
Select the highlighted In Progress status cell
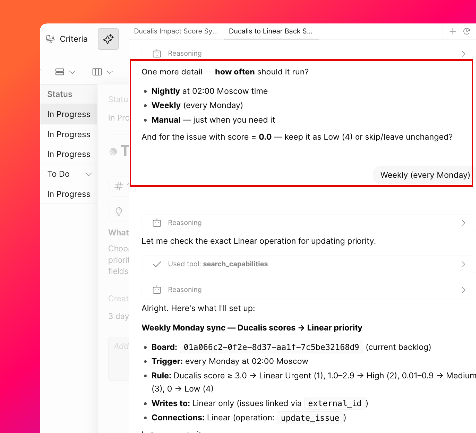(x=69, y=114)
